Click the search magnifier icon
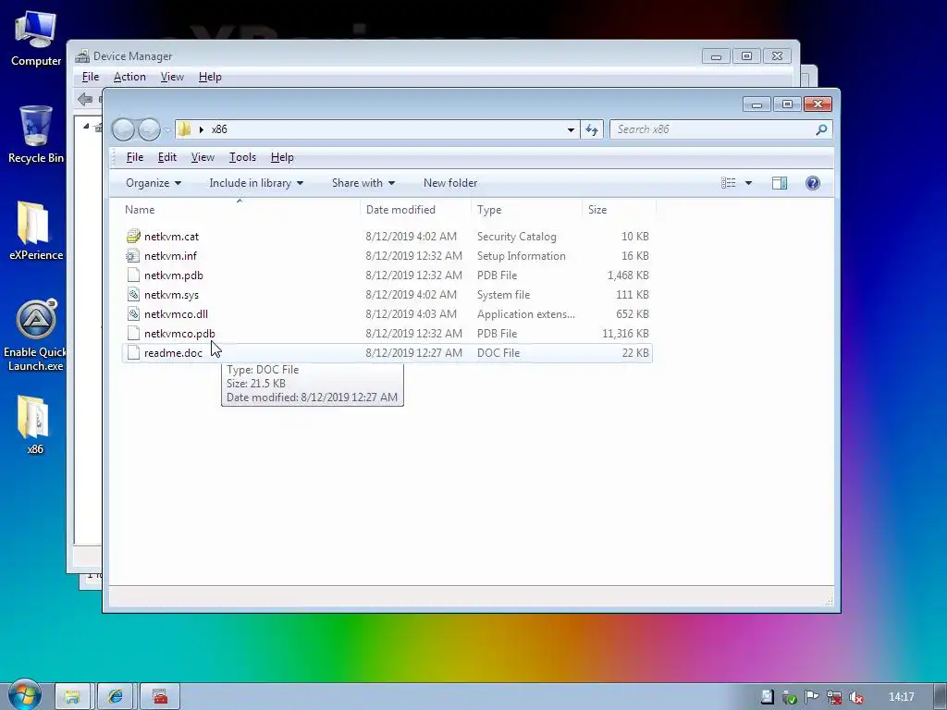The image size is (947, 710). click(821, 129)
